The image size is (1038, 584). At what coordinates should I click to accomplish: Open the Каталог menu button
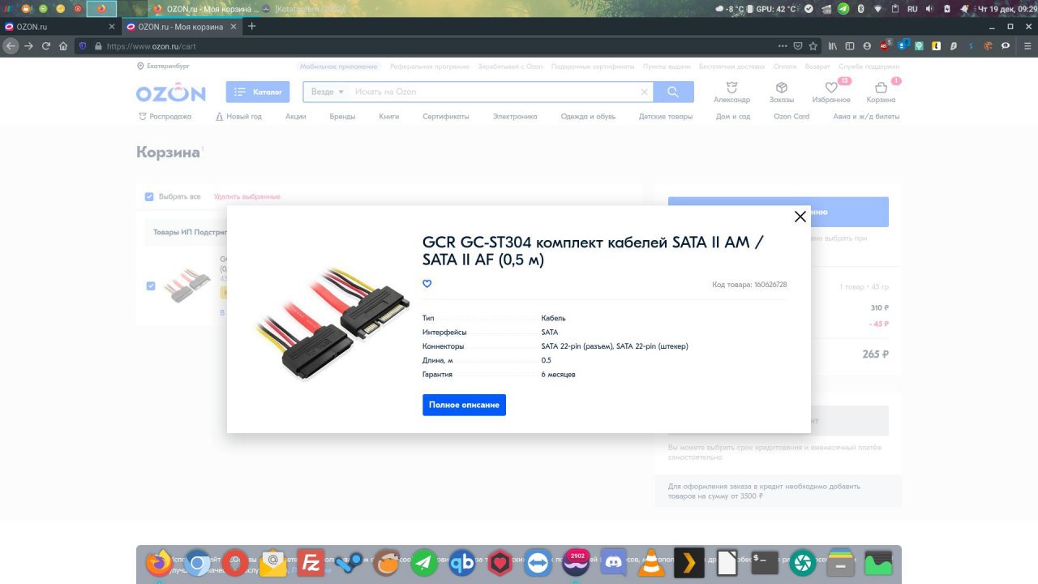258,92
